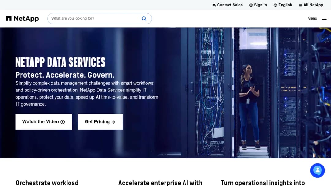Open the Menu label

point(312,18)
